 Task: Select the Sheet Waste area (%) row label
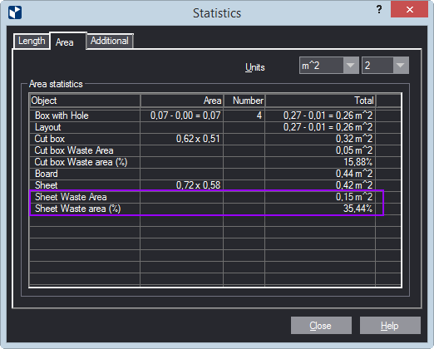point(78,209)
